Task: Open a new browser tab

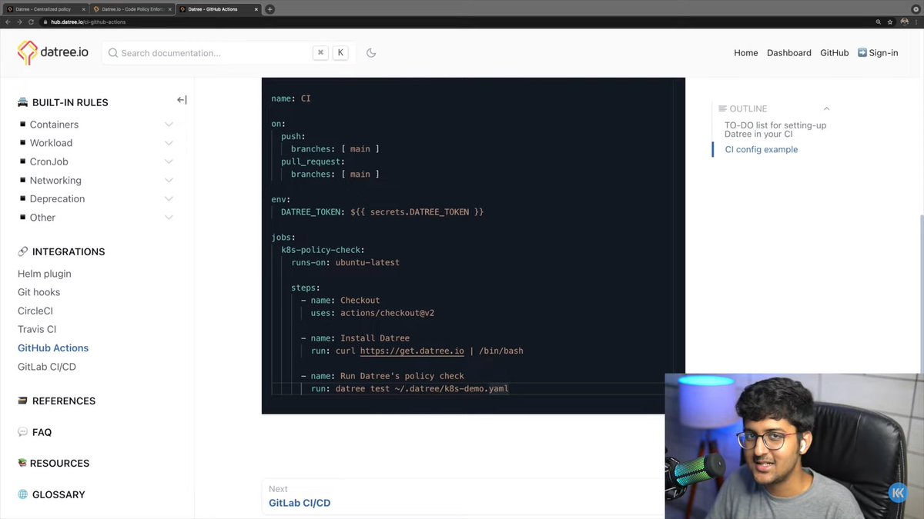Action: coord(269,9)
